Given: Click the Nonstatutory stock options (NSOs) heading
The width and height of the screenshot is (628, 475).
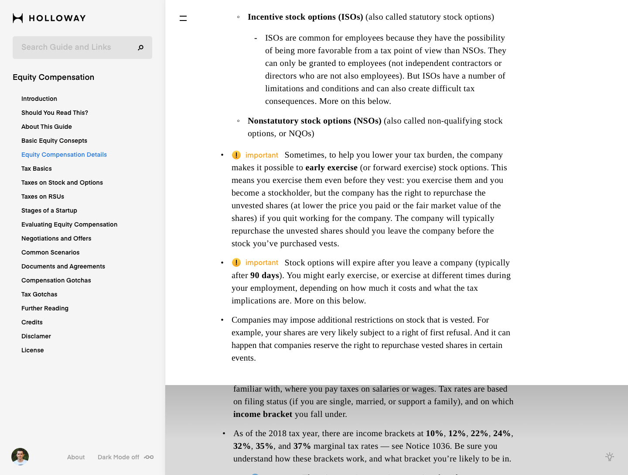Looking at the screenshot, I should [314, 121].
